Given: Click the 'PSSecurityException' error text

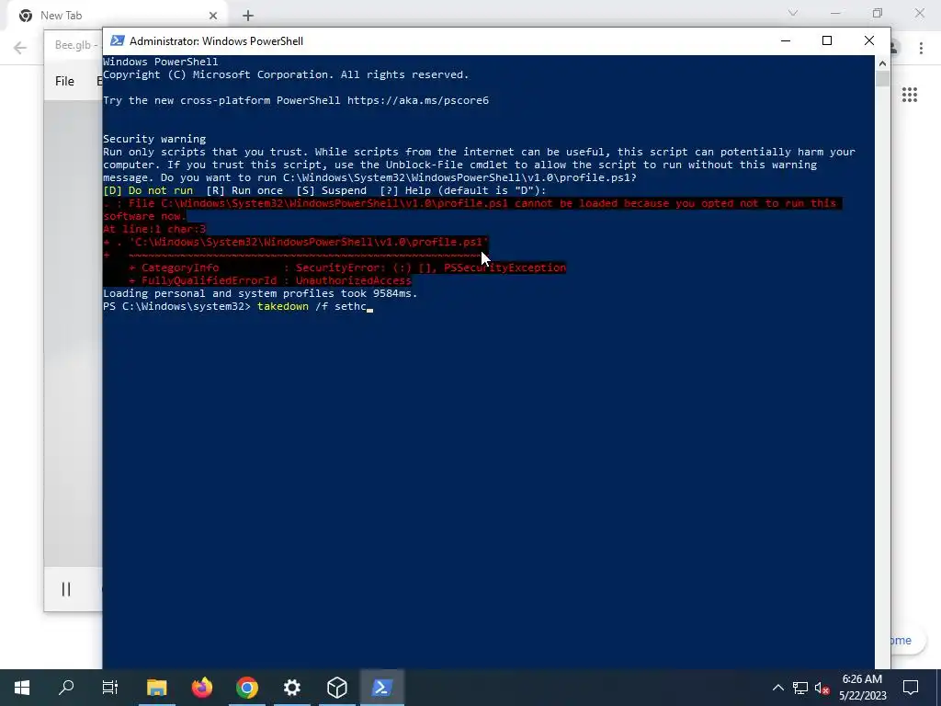Looking at the screenshot, I should tap(505, 268).
